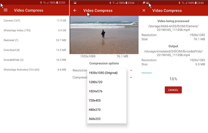Tap the output path /storage/emulated/0/DCIM/EncodedVids/

(173, 51)
